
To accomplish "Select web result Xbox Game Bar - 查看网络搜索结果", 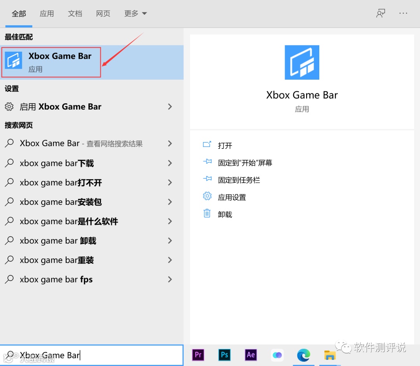I will pos(92,143).
